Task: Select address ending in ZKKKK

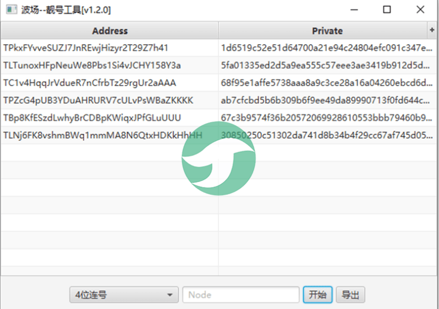Action: 98,100
